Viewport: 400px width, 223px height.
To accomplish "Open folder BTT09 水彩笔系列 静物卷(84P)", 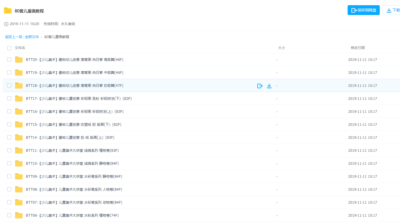I will tap(74, 177).
